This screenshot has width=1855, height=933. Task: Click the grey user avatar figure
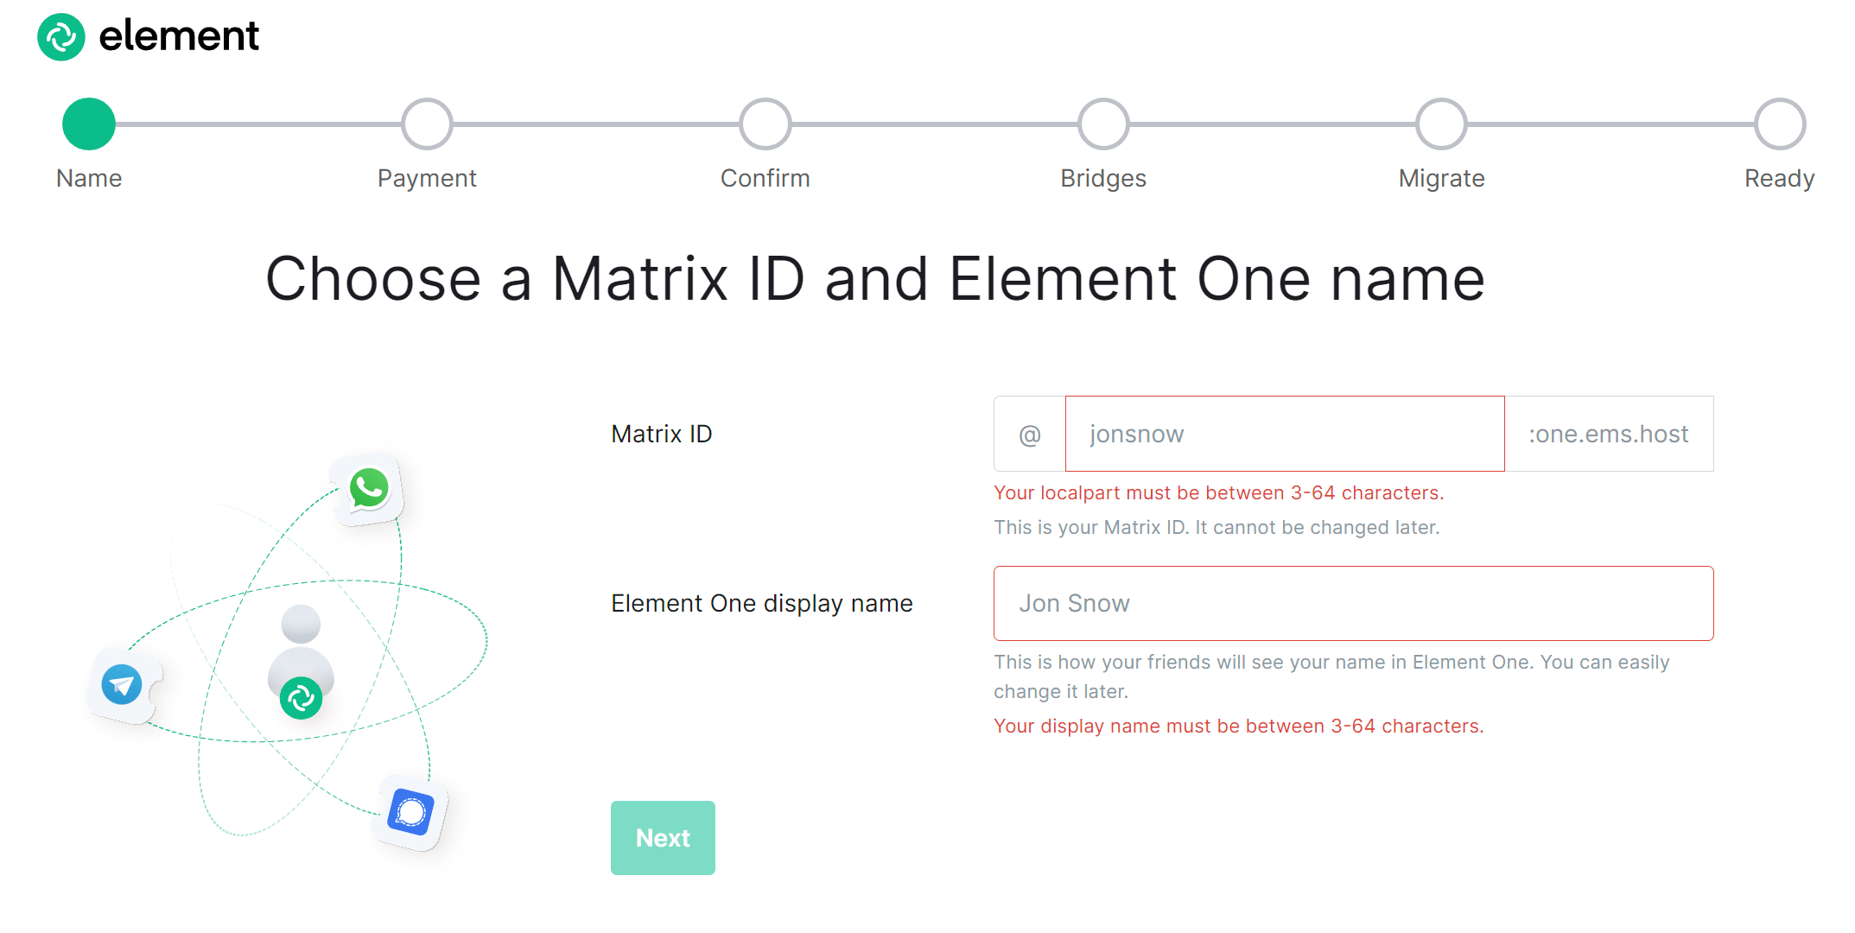tap(301, 652)
